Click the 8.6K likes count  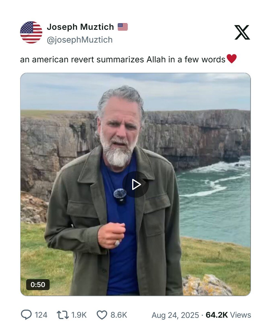(119, 315)
